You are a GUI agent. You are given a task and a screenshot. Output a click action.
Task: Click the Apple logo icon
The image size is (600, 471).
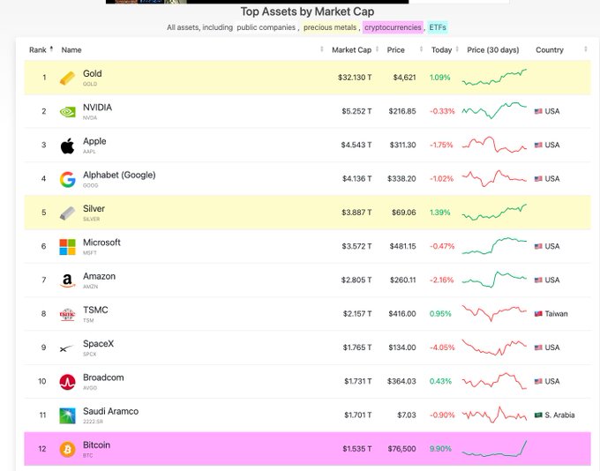(x=67, y=146)
